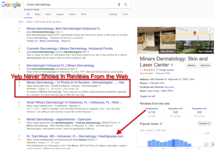Open the Healthgrades review source link
Screen dimensions: 220x151
[x=152, y=109]
